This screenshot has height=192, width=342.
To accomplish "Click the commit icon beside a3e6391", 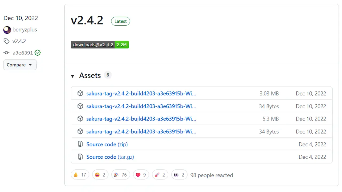I will 6,53.
